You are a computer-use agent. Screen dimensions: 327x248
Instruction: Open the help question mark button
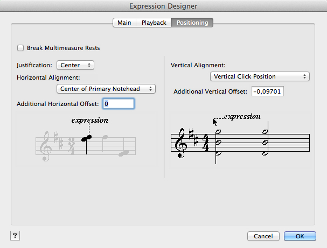pyautogui.click(x=15, y=236)
